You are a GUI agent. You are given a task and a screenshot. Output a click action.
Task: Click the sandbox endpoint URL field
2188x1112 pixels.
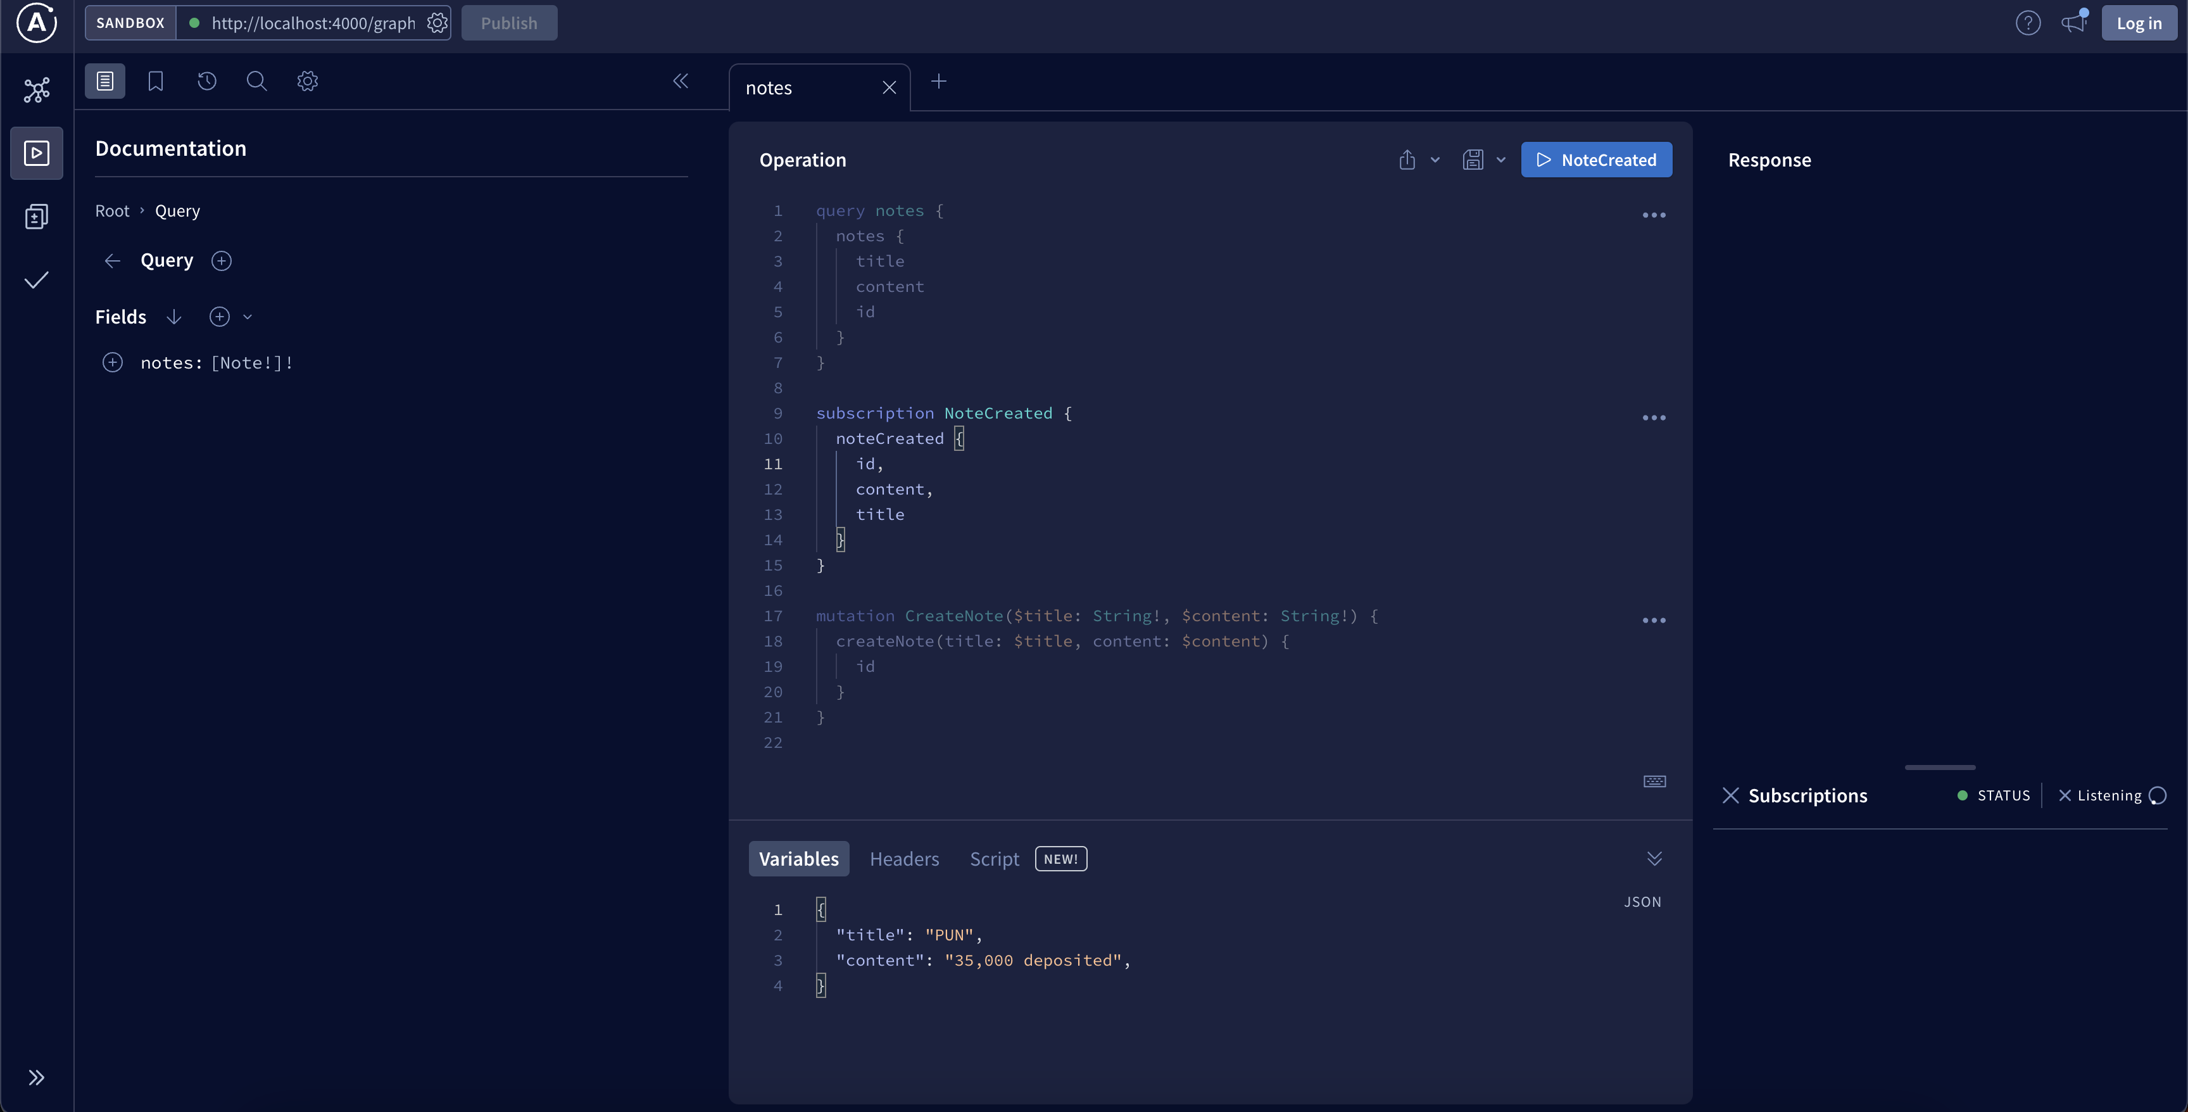(x=313, y=23)
